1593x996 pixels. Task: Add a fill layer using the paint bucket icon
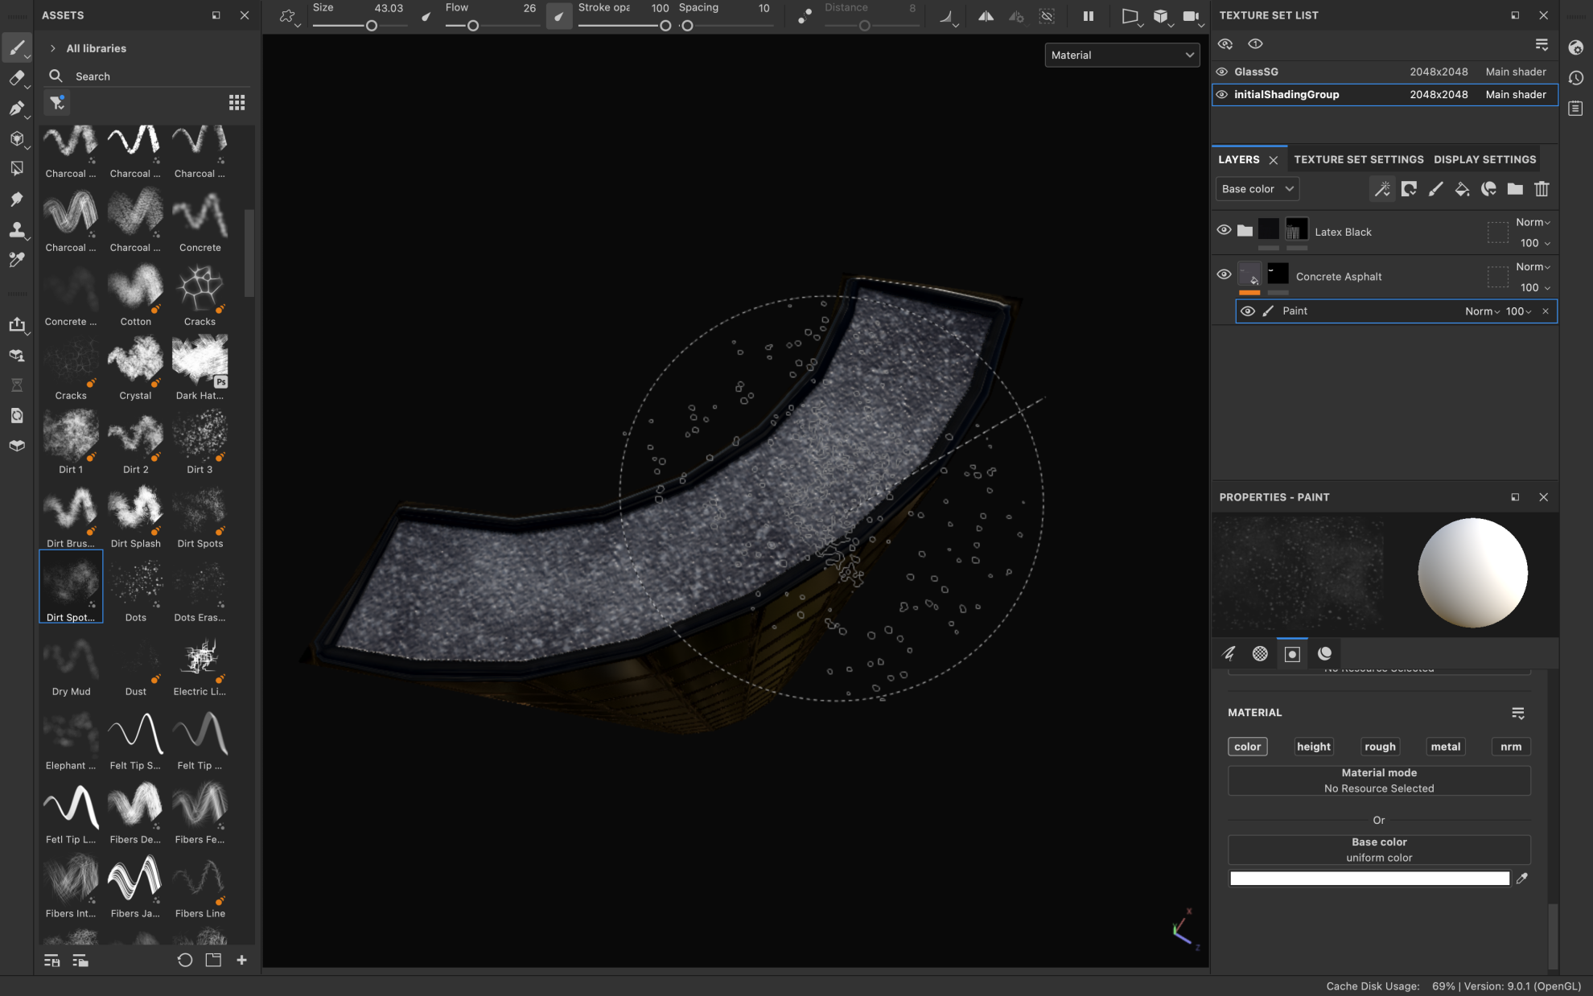1462,189
